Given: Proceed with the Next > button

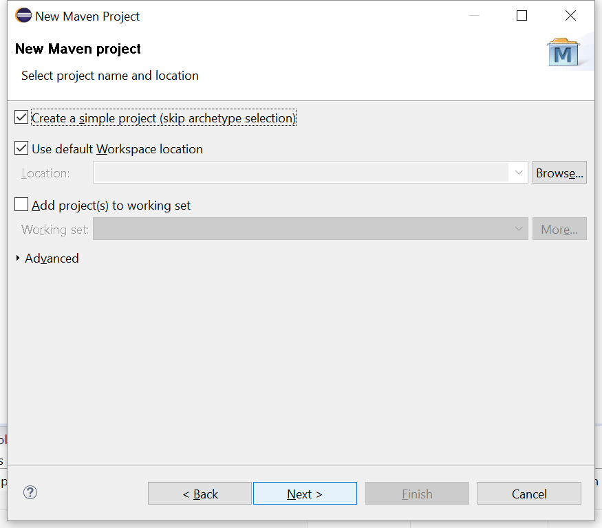Looking at the screenshot, I should [305, 494].
